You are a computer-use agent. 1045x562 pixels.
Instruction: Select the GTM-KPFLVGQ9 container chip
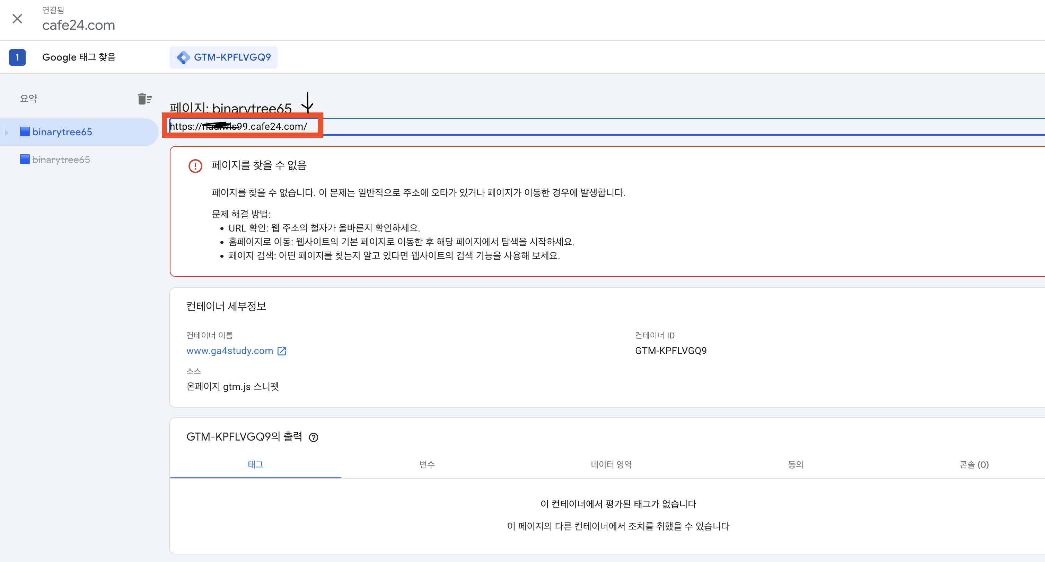point(223,57)
